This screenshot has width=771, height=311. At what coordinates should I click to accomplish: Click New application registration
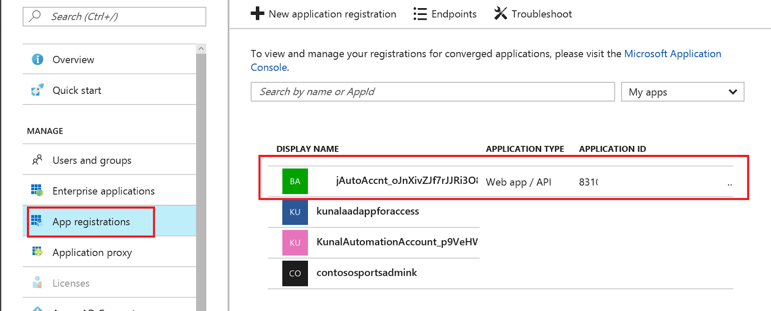point(323,14)
